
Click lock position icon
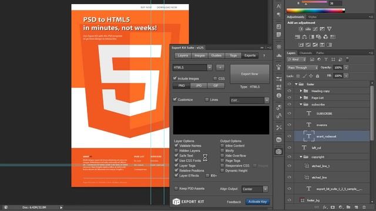(311, 76)
